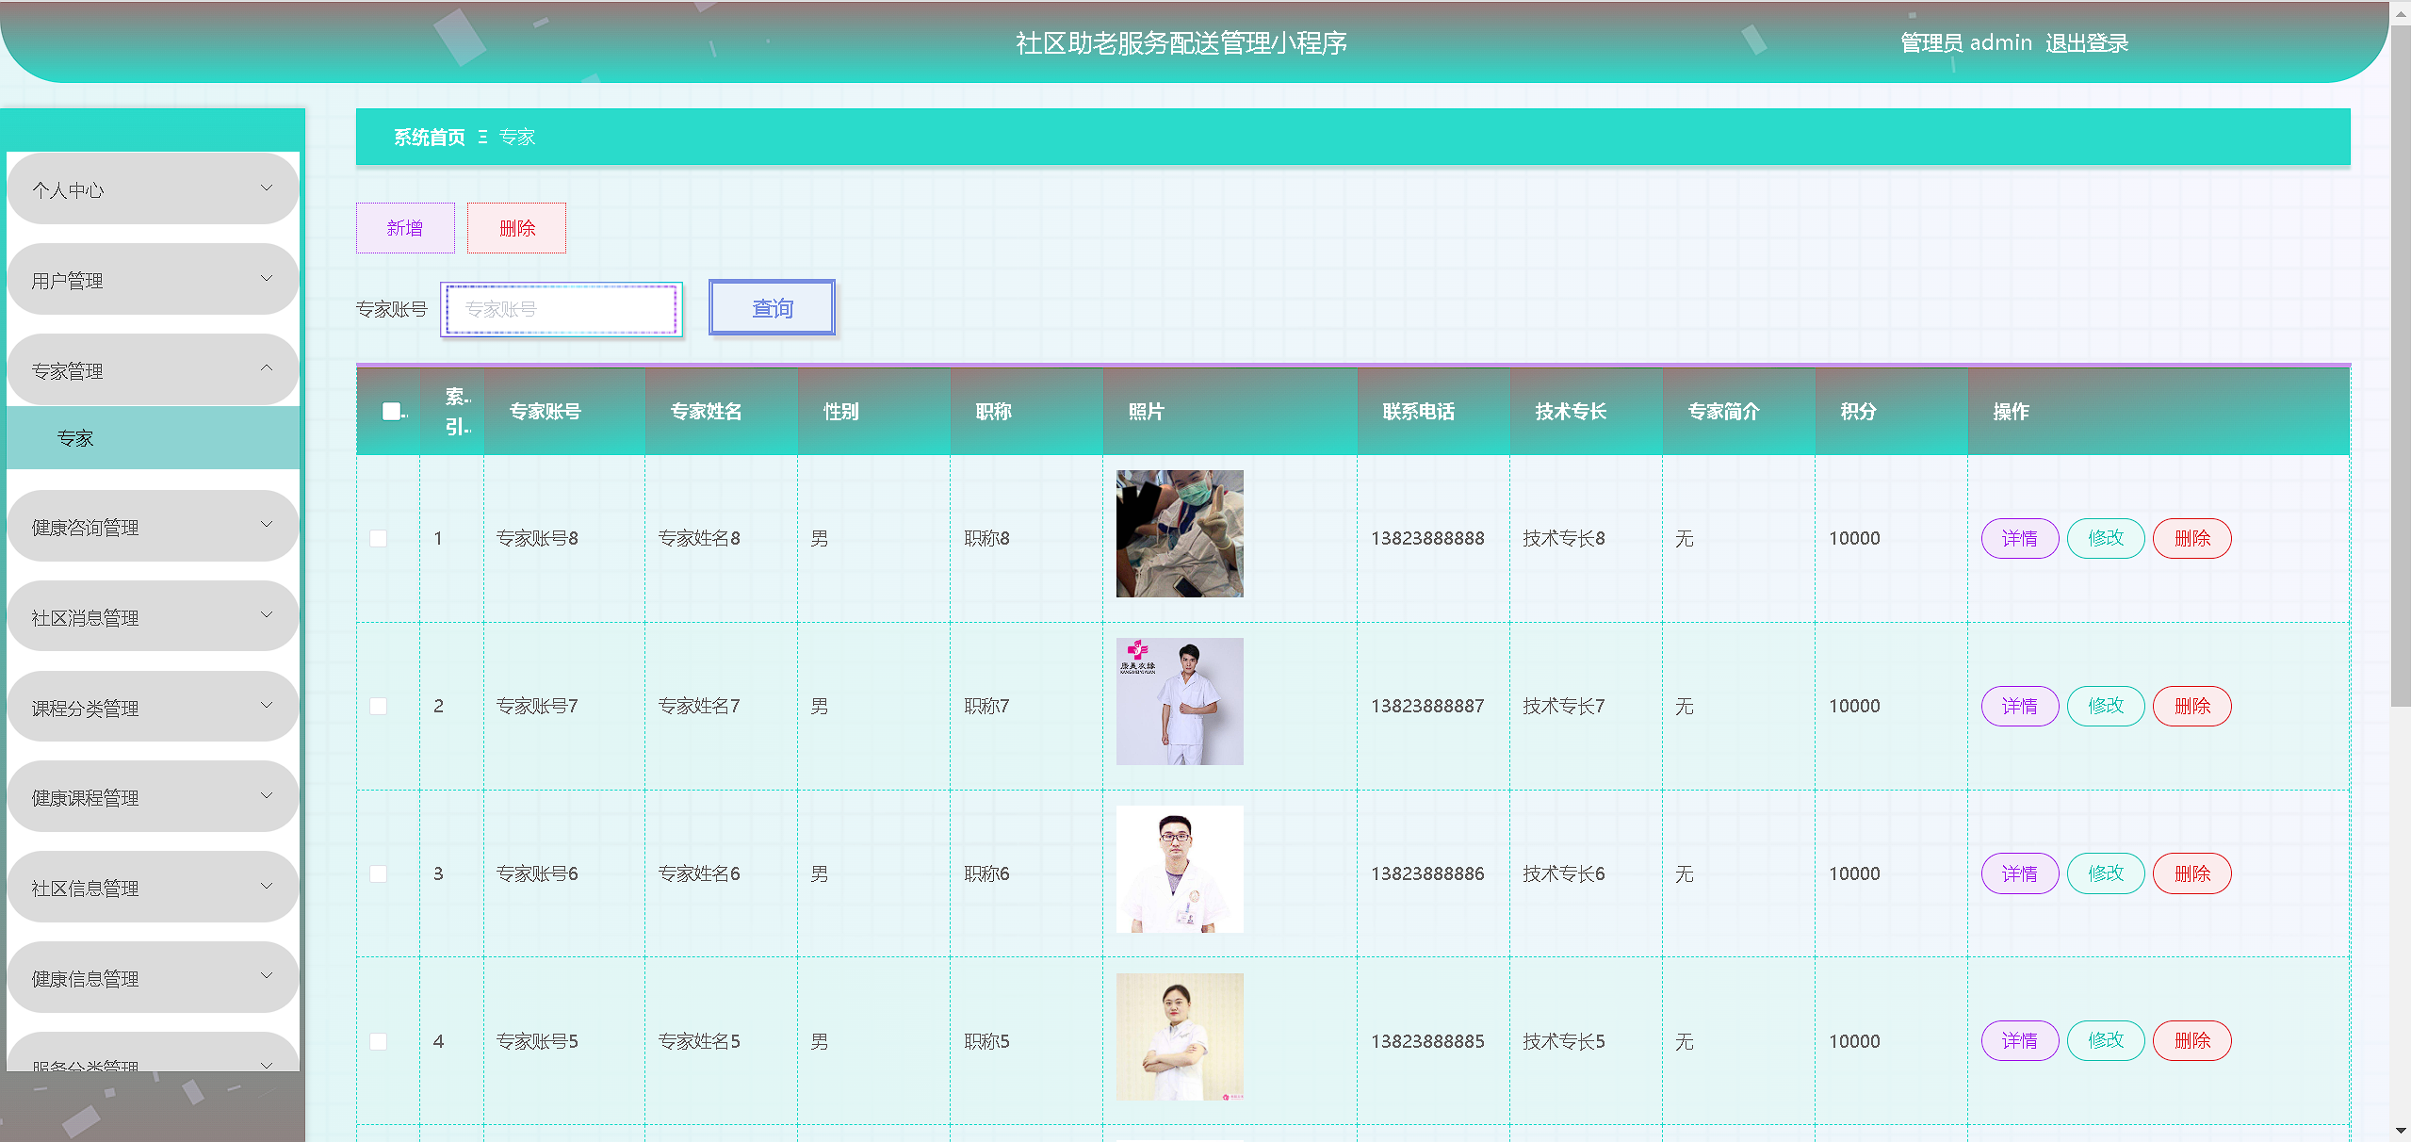The image size is (2411, 1142).
Task: Open photo thumbnail of 专家姓名8
Action: [x=1180, y=533]
